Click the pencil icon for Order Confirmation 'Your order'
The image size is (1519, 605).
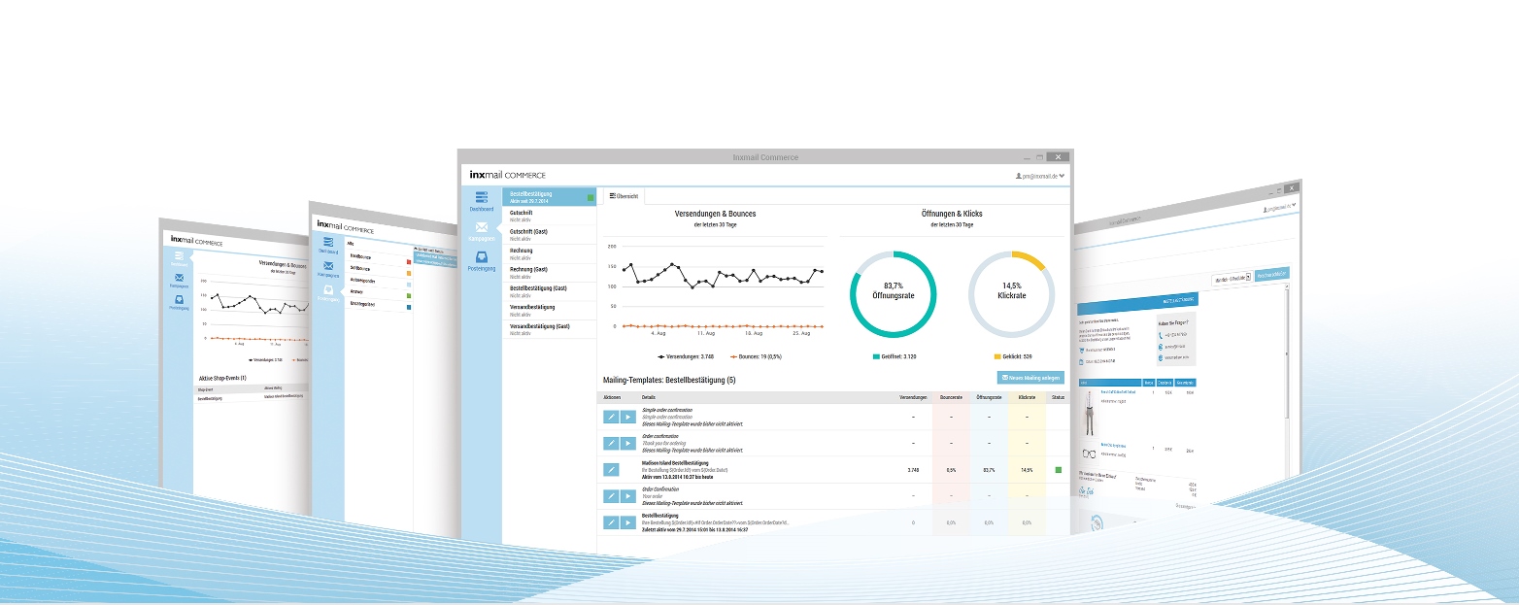pos(611,496)
